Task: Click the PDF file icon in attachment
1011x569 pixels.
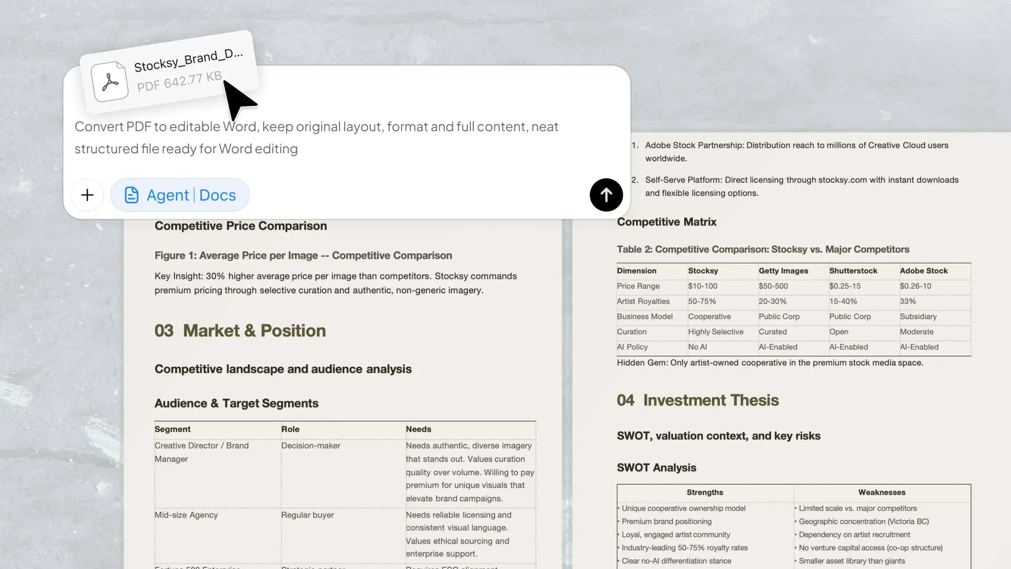Action: pyautogui.click(x=110, y=81)
